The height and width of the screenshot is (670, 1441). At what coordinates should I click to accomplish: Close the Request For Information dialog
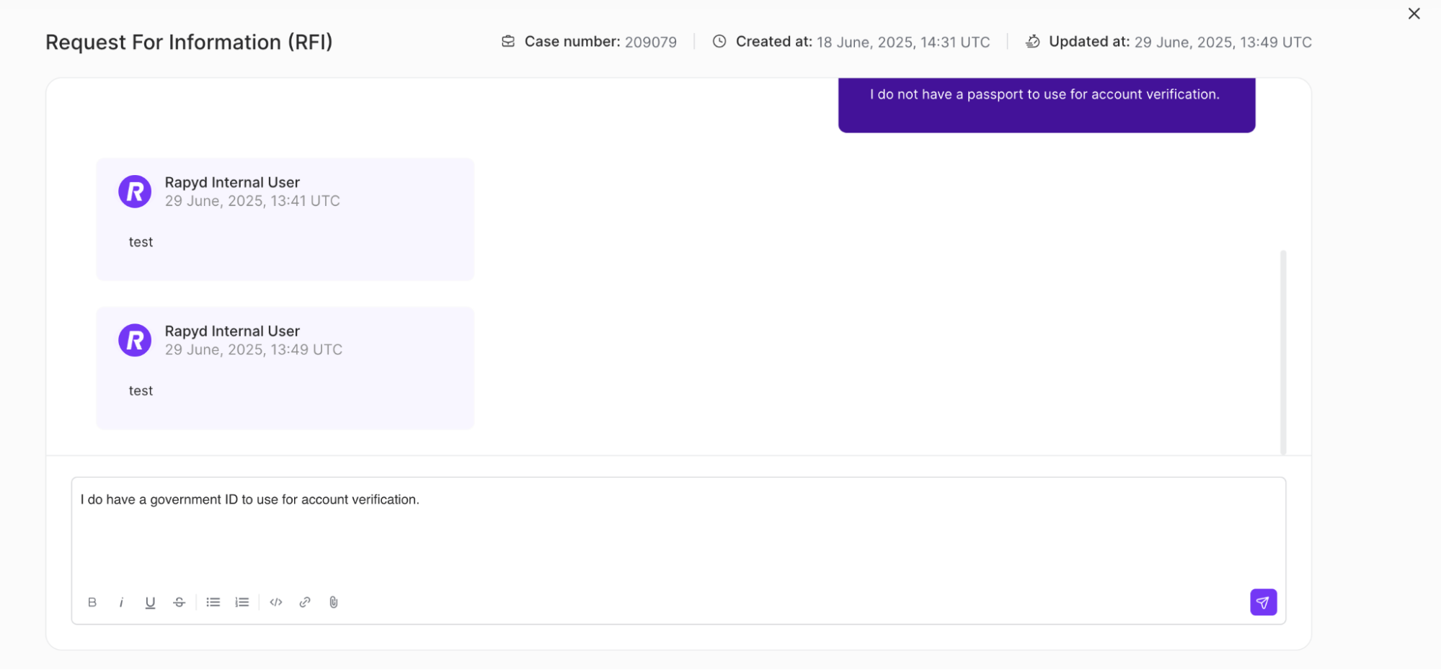click(x=1413, y=13)
